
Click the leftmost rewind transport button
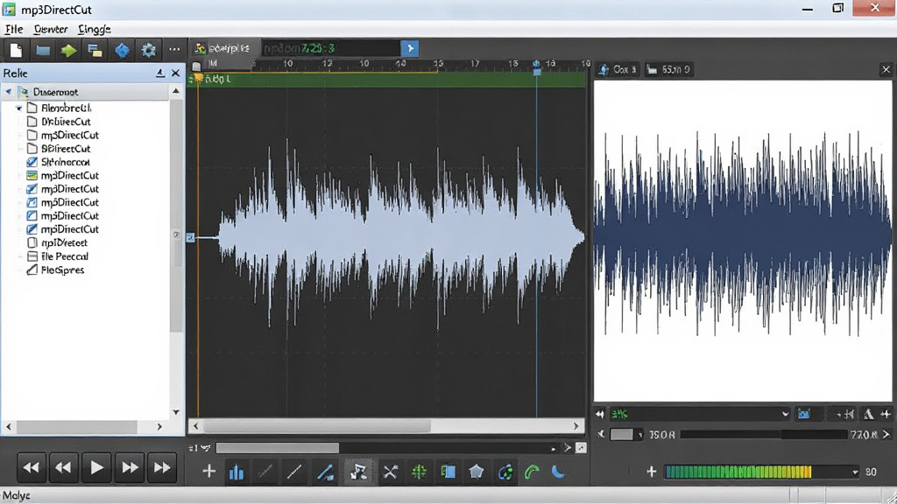(31, 468)
